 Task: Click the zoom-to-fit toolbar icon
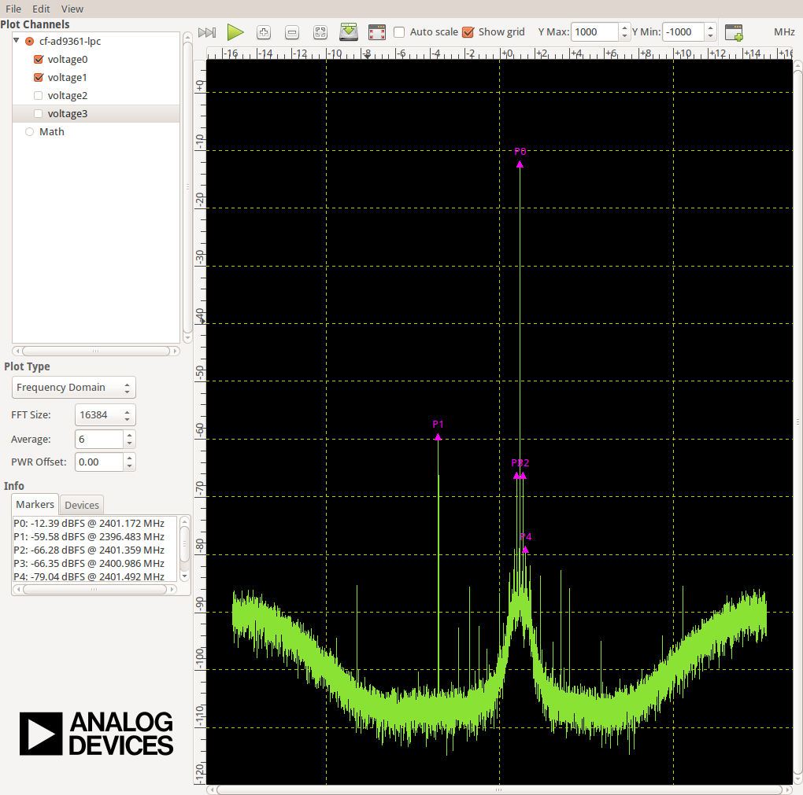click(x=320, y=32)
